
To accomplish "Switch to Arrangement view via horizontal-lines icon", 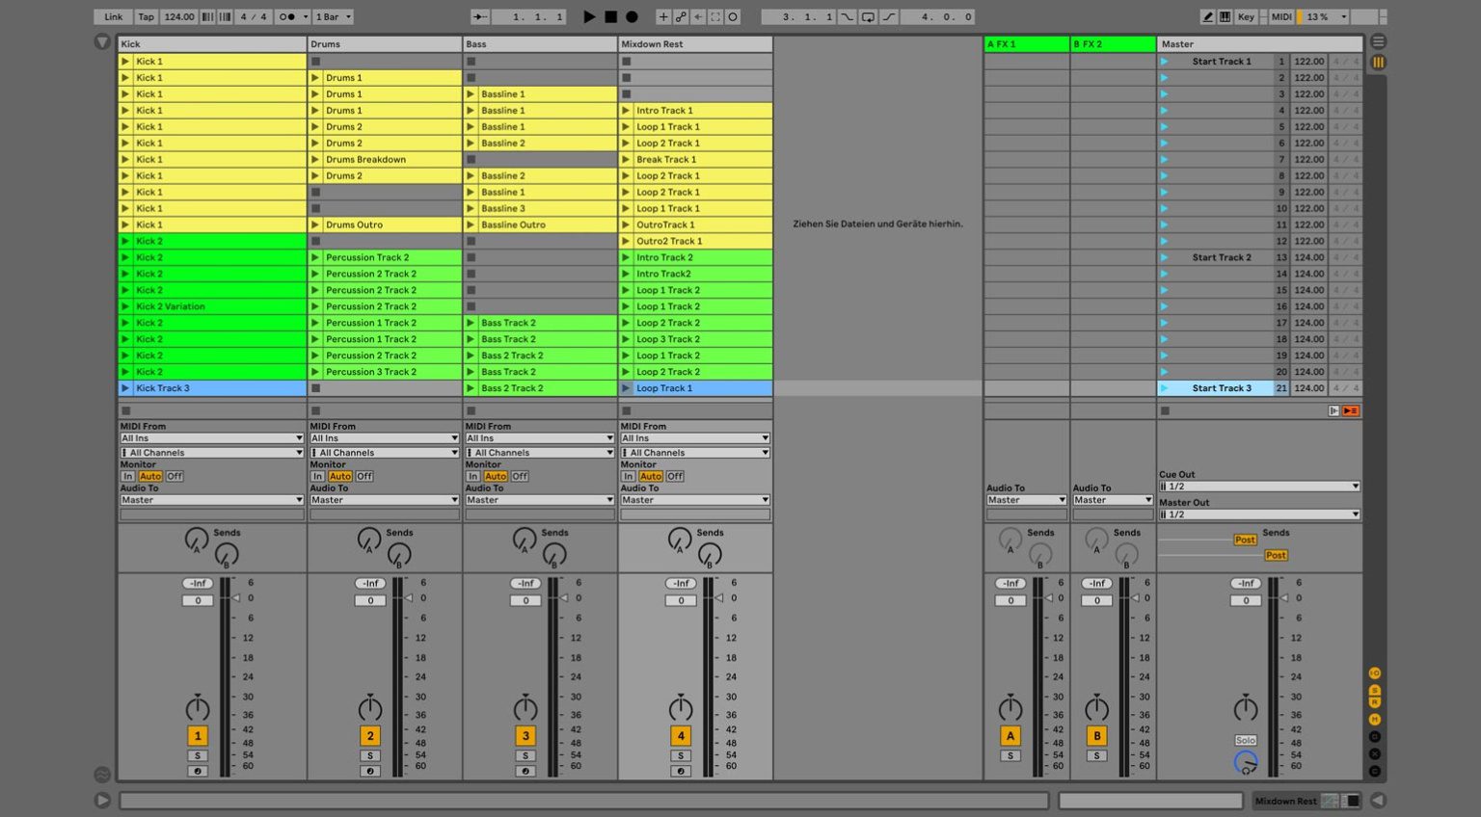I will [x=1379, y=41].
